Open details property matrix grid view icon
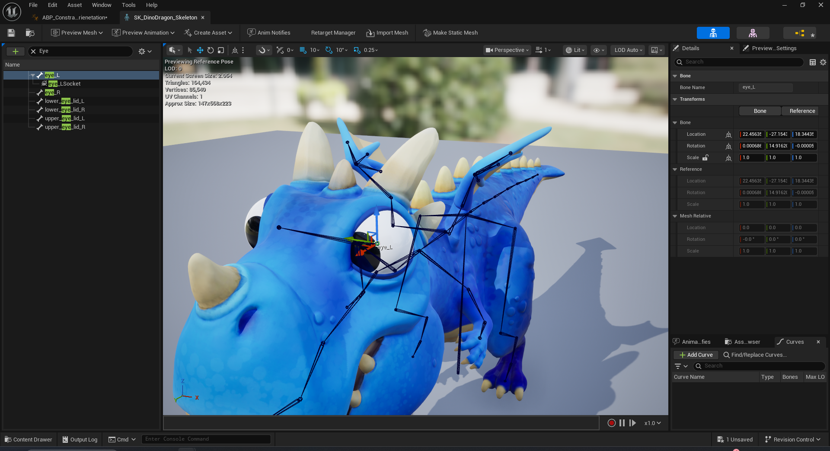The width and height of the screenshot is (830, 451). pyautogui.click(x=813, y=62)
